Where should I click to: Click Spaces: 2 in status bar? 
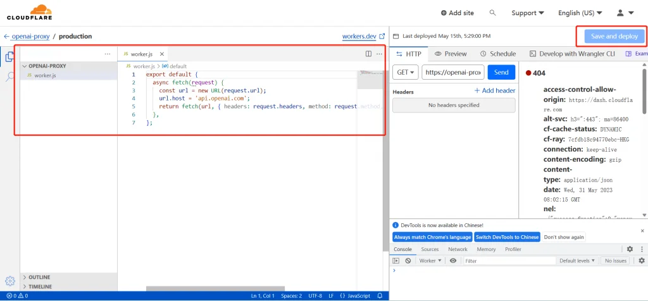[291, 296]
